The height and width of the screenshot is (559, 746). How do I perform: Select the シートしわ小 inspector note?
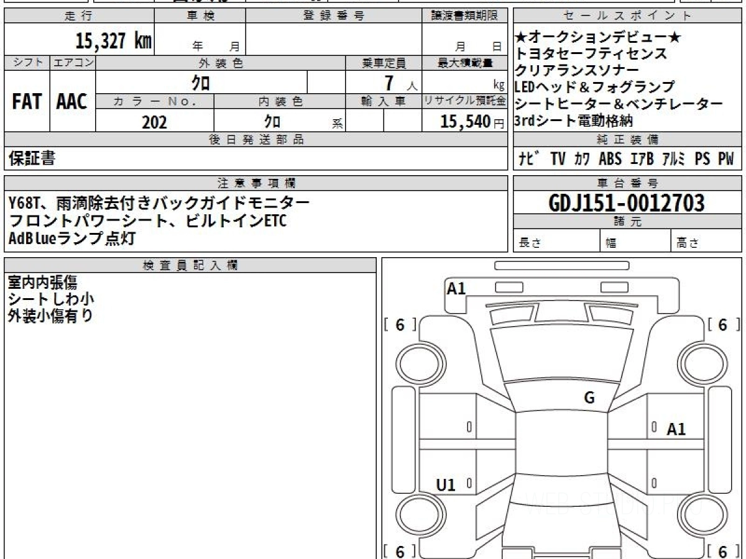(51, 299)
